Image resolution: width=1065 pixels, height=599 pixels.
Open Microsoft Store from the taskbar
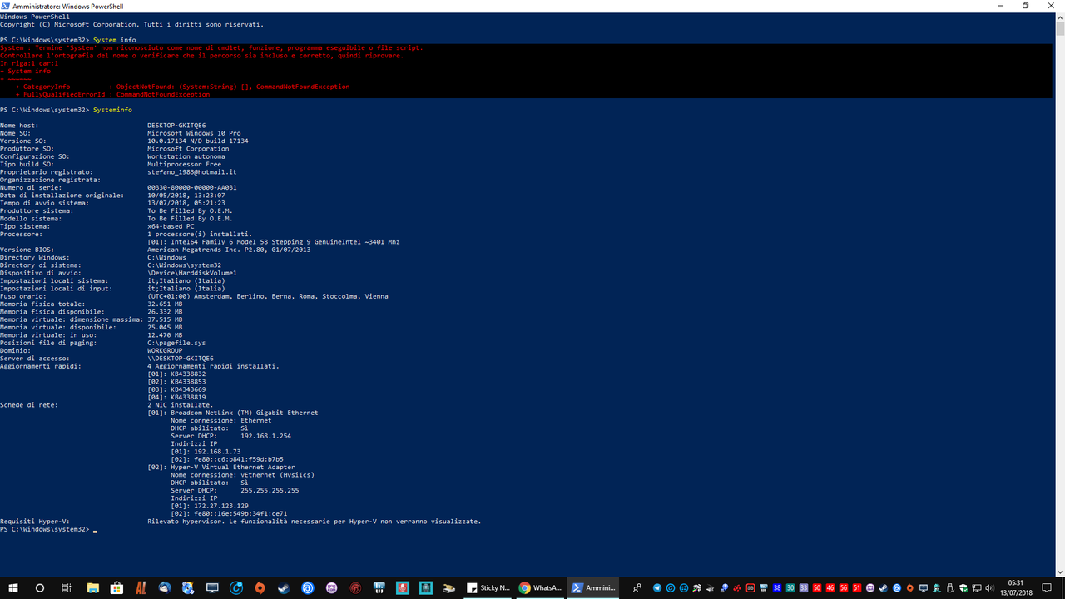click(x=117, y=587)
